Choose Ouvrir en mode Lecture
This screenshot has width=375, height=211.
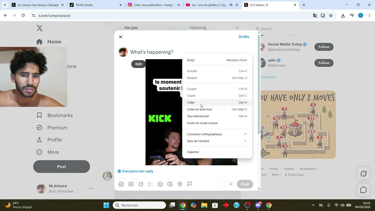pyautogui.click(x=217, y=123)
